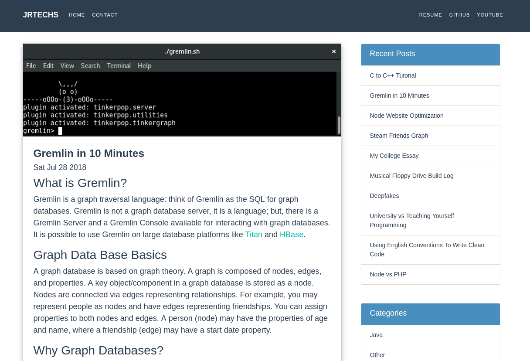The width and height of the screenshot is (530, 361).
Task: Open the View menu in the terminal window
Action: pyautogui.click(x=67, y=65)
